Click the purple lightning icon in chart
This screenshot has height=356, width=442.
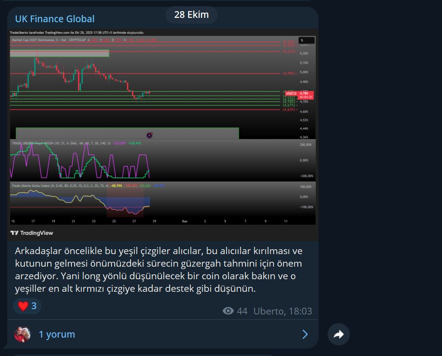coord(150,135)
